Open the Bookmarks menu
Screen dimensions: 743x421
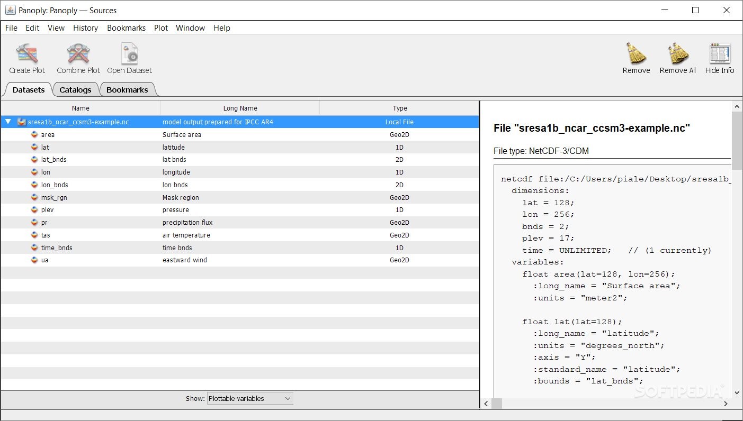126,28
